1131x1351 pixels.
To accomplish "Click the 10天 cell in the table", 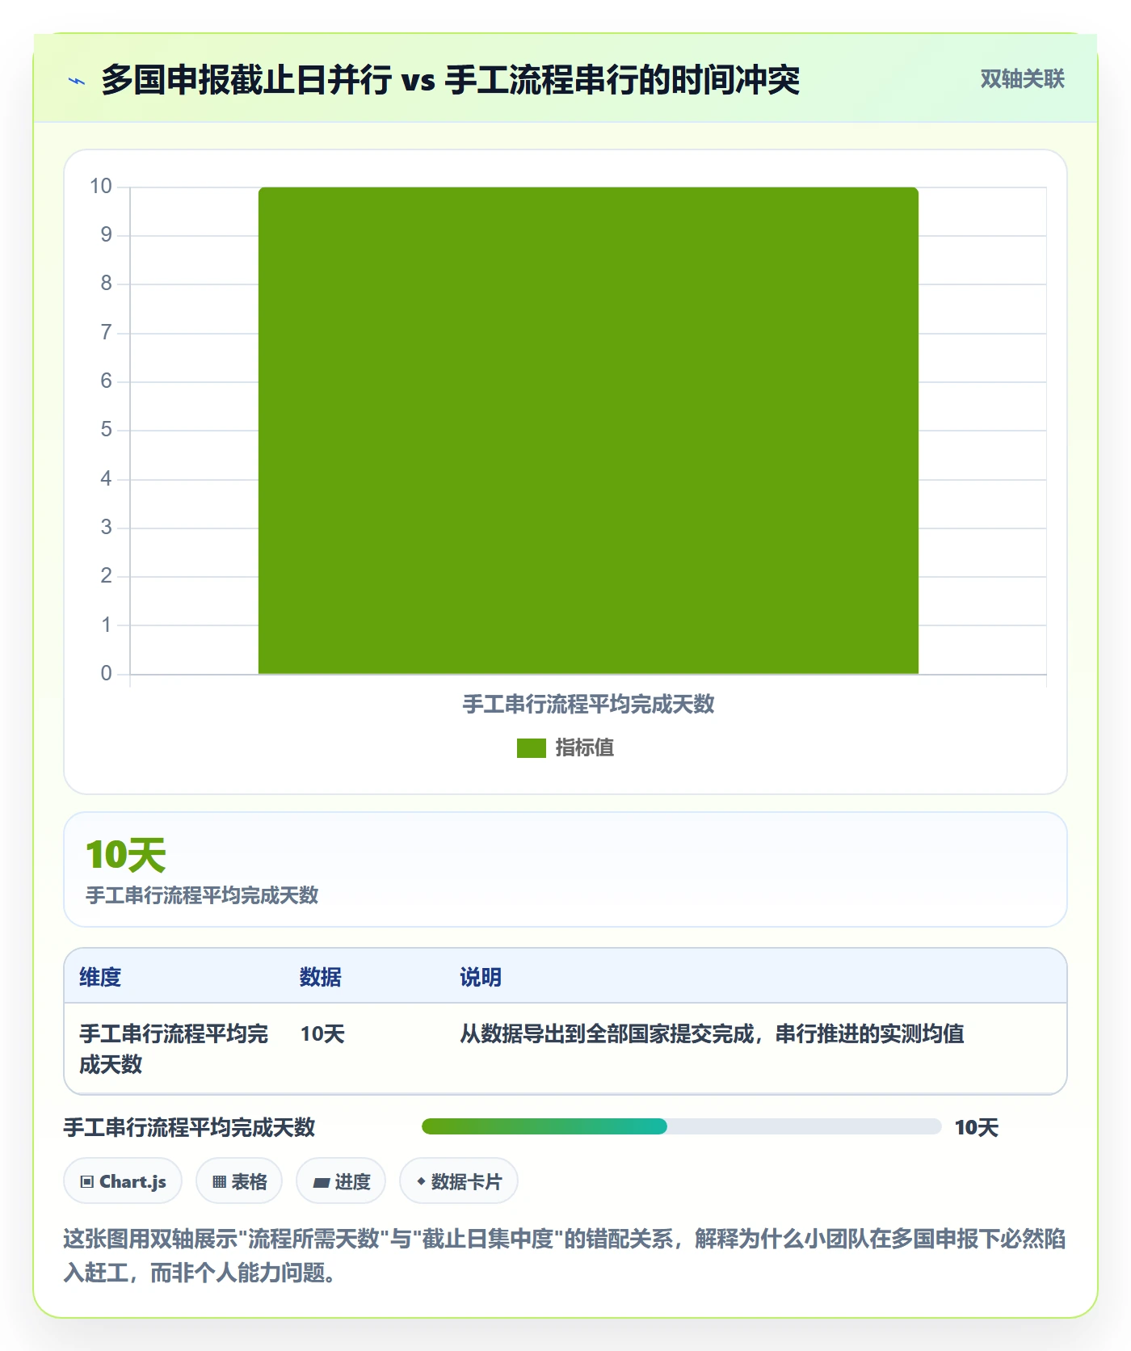I will click(x=322, y=1033).
